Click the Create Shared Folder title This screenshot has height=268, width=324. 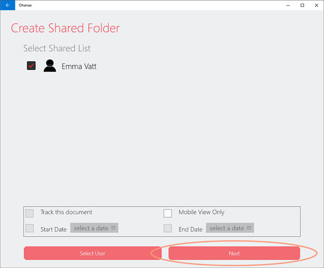pos(65,28)
